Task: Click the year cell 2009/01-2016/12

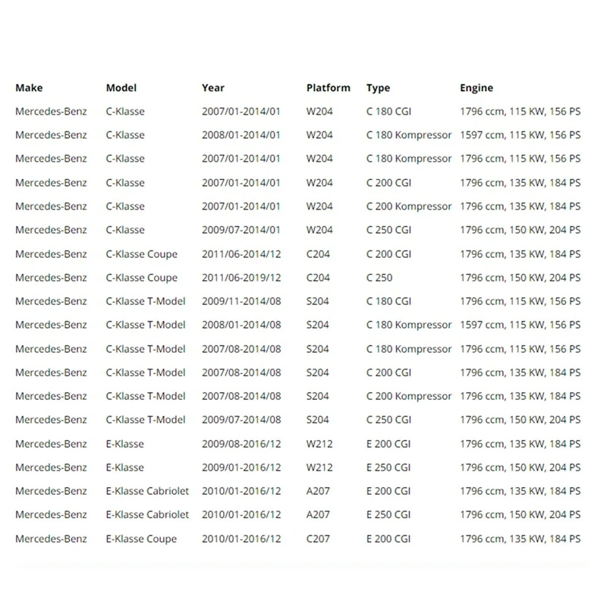Action: click(x=241, y=467)
